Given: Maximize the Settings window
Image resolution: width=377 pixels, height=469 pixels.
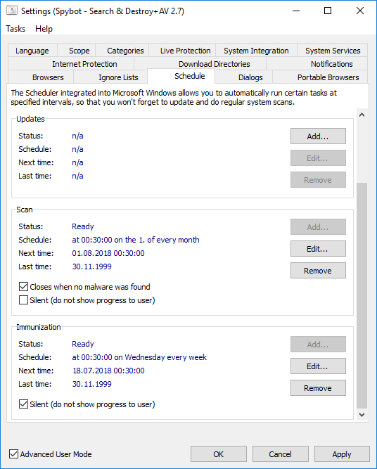Looking at the screenshot, I should click(x=328, y=11).
